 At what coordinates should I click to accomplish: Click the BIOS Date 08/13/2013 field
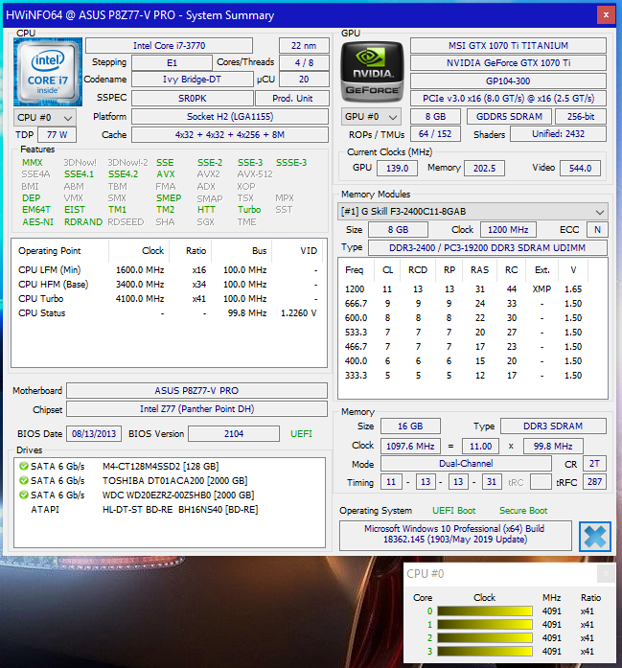pyautogui.click(x=94, y=434)
